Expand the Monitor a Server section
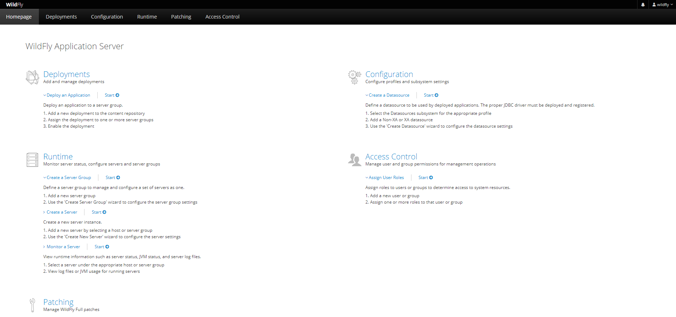Screen dimensions: 676x317 click(x=62, y=247)
